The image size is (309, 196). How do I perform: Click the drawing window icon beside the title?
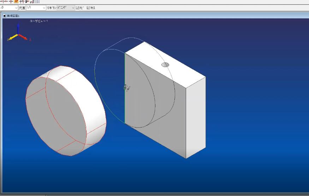click(5, 16)
